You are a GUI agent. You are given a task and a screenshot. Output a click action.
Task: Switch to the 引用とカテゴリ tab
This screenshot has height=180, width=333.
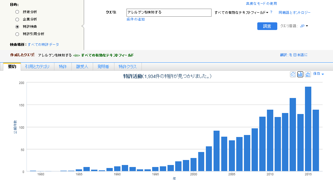pos(37,66)
